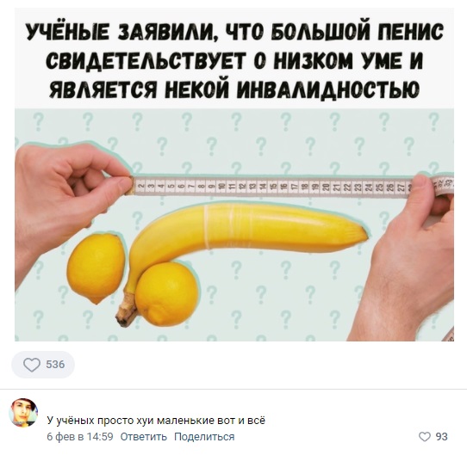Open the comment timestamp 6 фев в 14:59

tap(80, 437)
